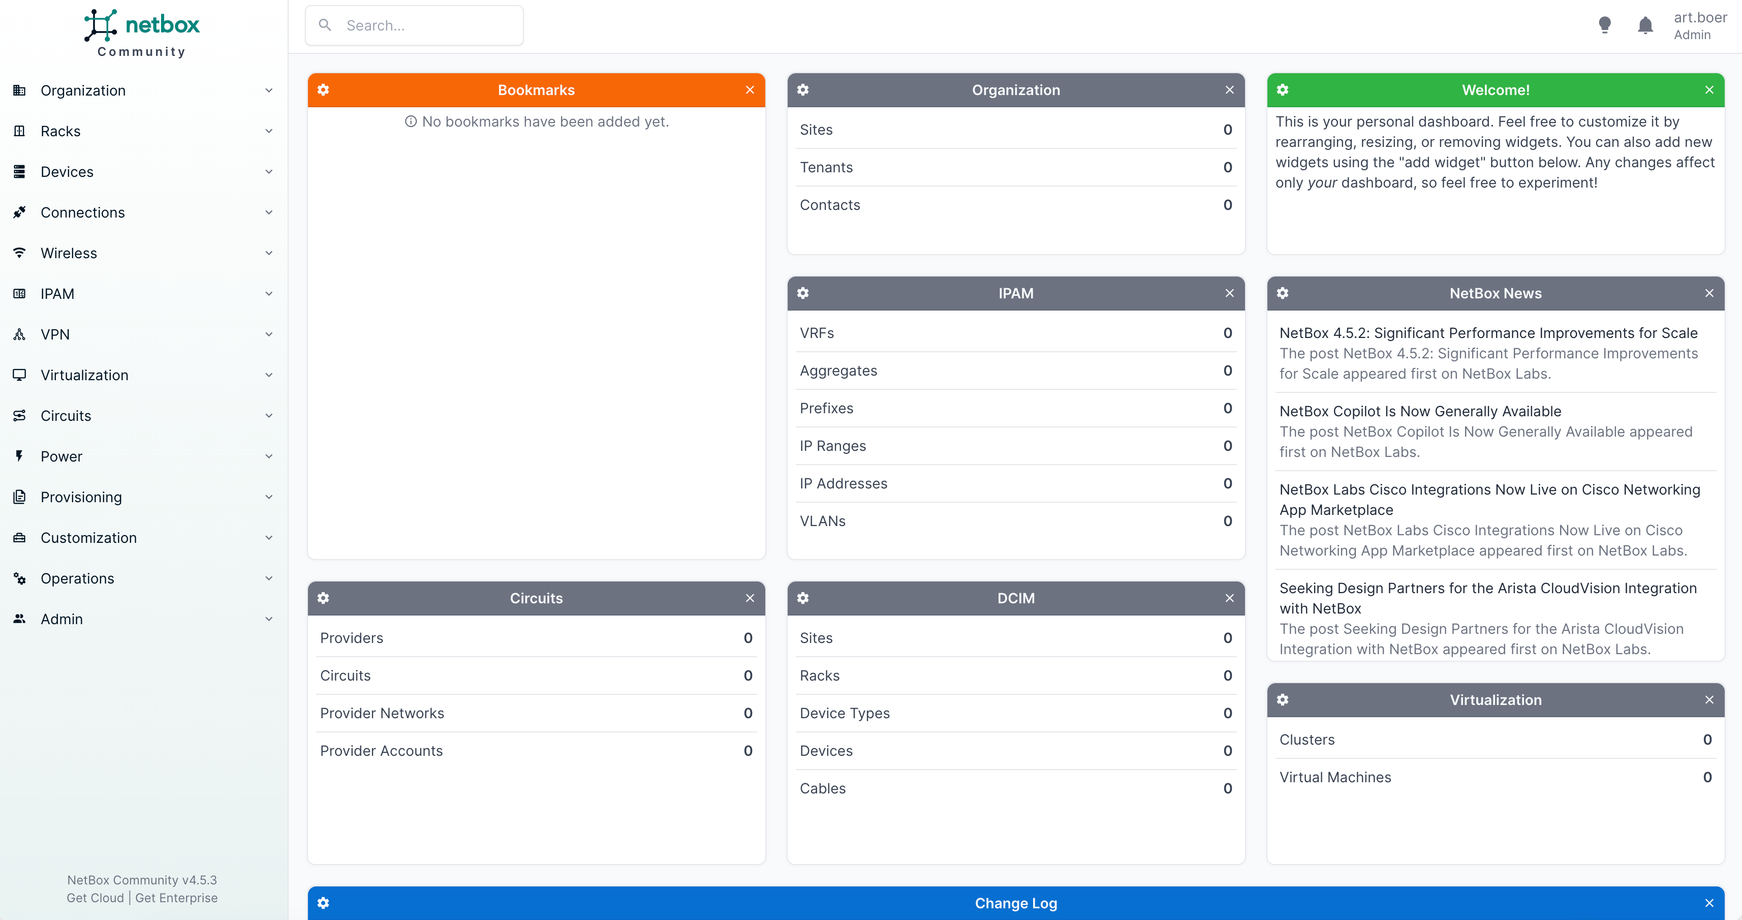Open the Get Cloud link
1742x920 pixels.
[94, 898]
